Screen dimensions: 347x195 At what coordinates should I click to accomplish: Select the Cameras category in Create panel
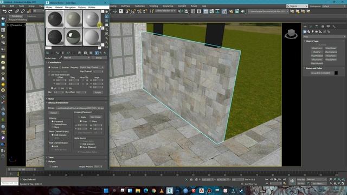pyautogui.click(x=317, y=32)
